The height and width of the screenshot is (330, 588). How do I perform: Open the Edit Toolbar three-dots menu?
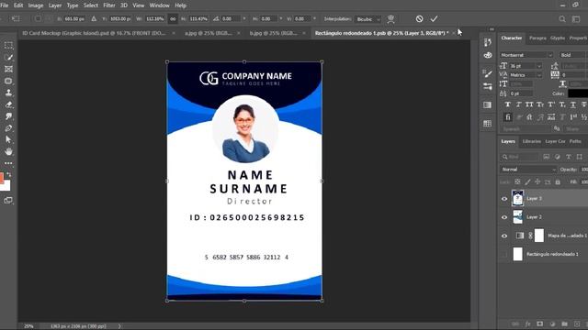point(8,163)
